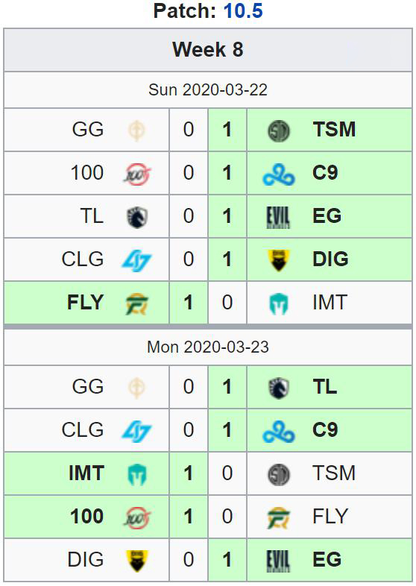The width and height of the screenshot is (416, 586).
Task: Open TSM team link on Sunday
Action: click(334, 130)
